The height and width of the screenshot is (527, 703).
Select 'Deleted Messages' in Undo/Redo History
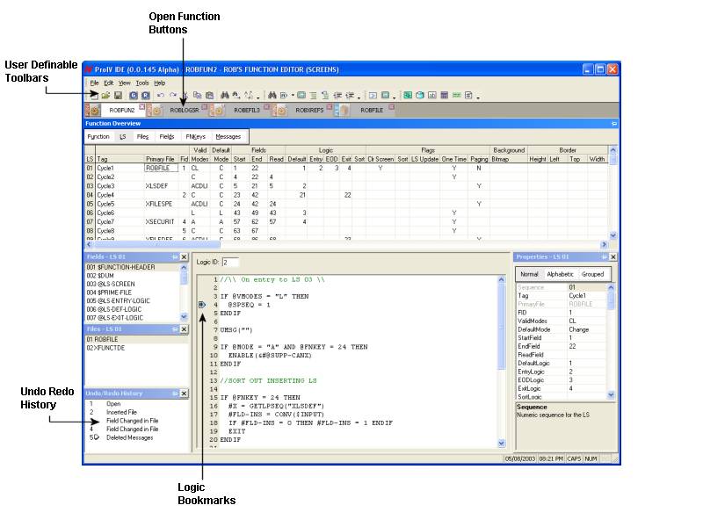point(129,437)
